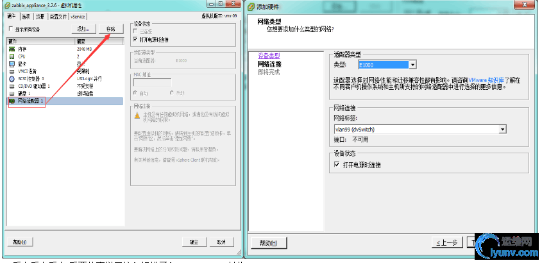Toggle 打开电源时连接 checkbox in properties window
Viewport: 542px width, 263px height.
click(x=135, y=39)
